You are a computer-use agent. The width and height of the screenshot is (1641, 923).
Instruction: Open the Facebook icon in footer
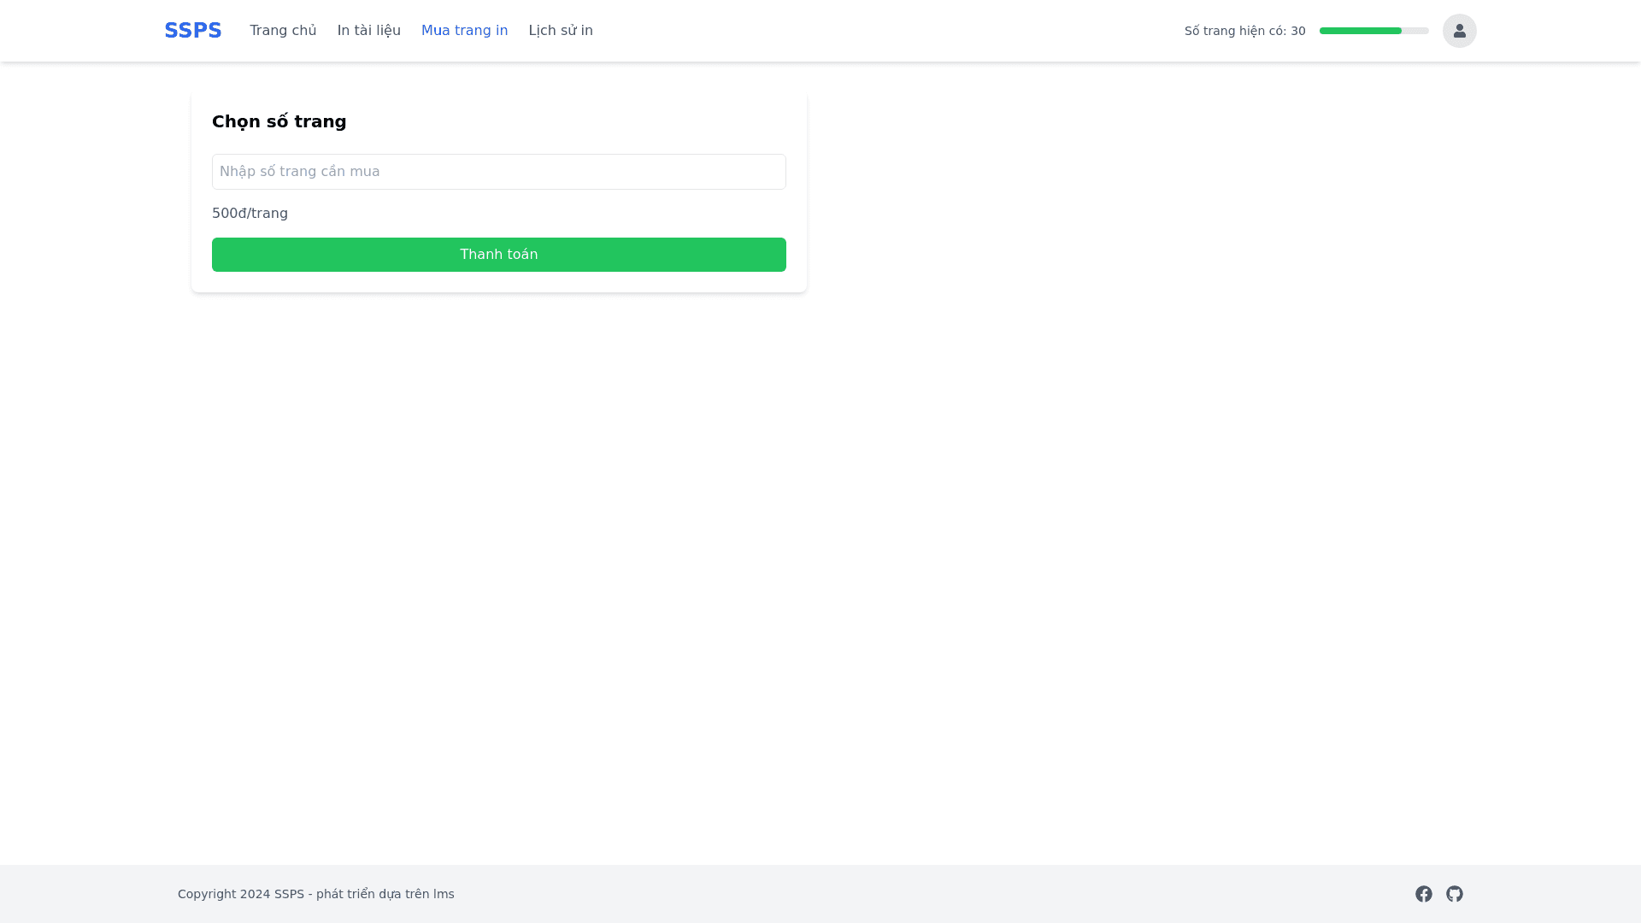tap(1423, 894)
